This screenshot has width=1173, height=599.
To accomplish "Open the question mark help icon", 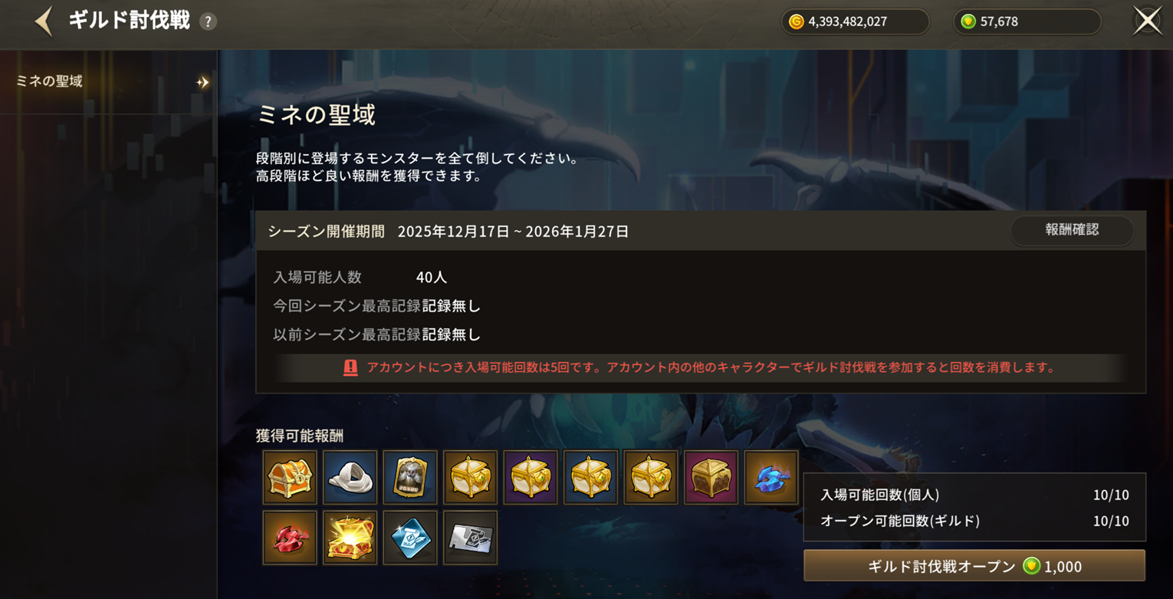I will point(208,21).
